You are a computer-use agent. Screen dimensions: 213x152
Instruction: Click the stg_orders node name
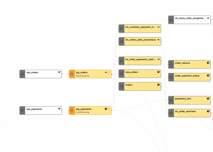[82, 73]
